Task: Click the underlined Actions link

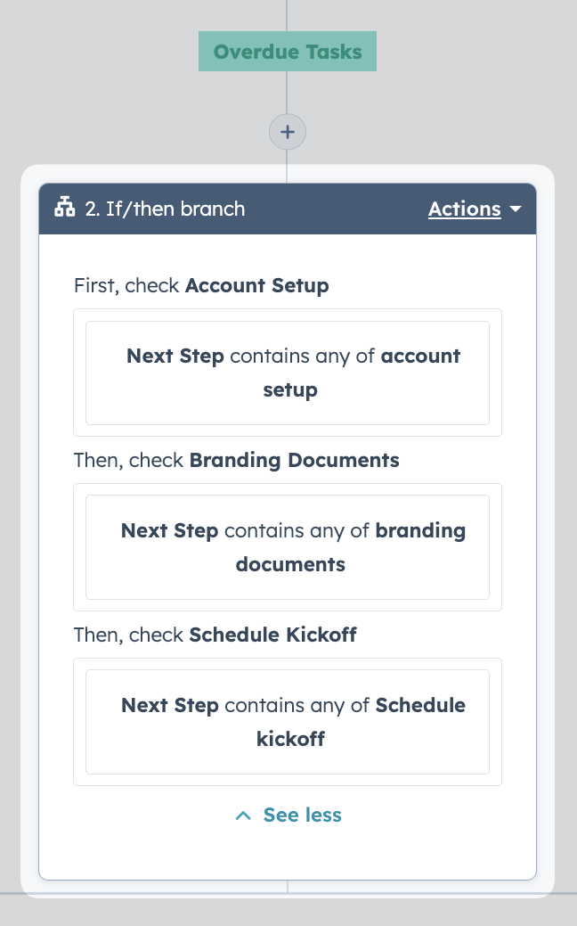Action: 464,209
